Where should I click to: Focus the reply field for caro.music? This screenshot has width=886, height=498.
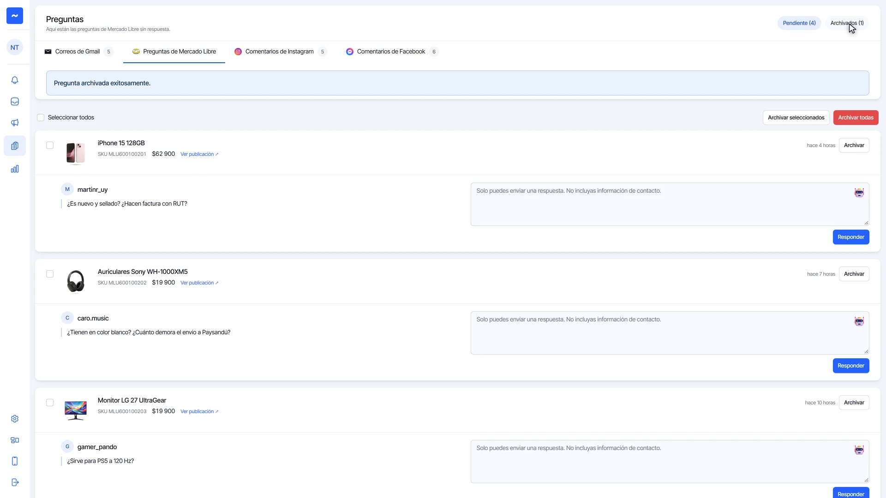point(670,333)
